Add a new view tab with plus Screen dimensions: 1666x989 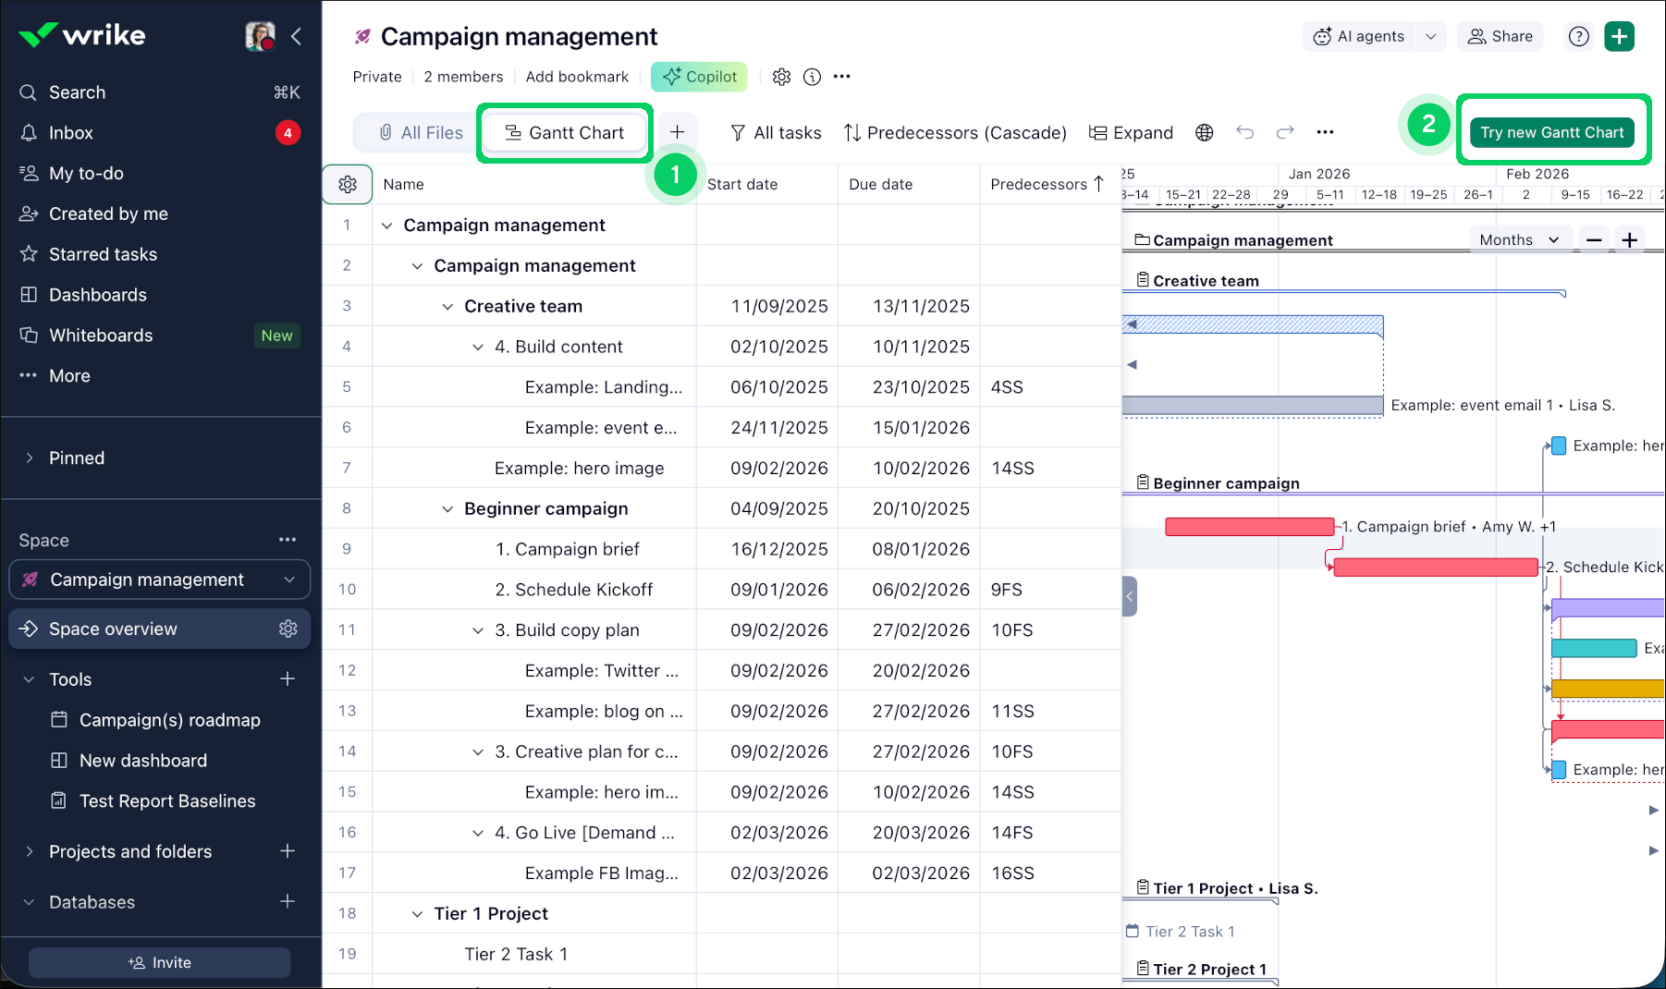(x=677, y=132)
